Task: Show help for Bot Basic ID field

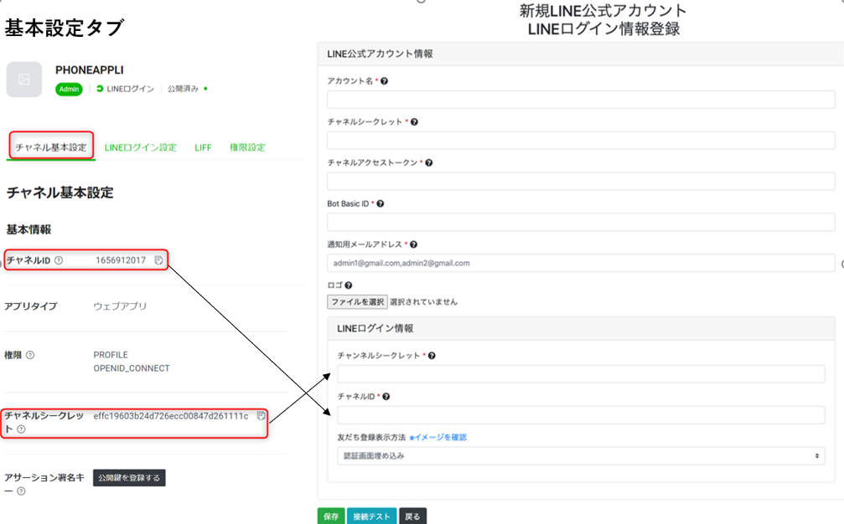Action: (380, 203)
